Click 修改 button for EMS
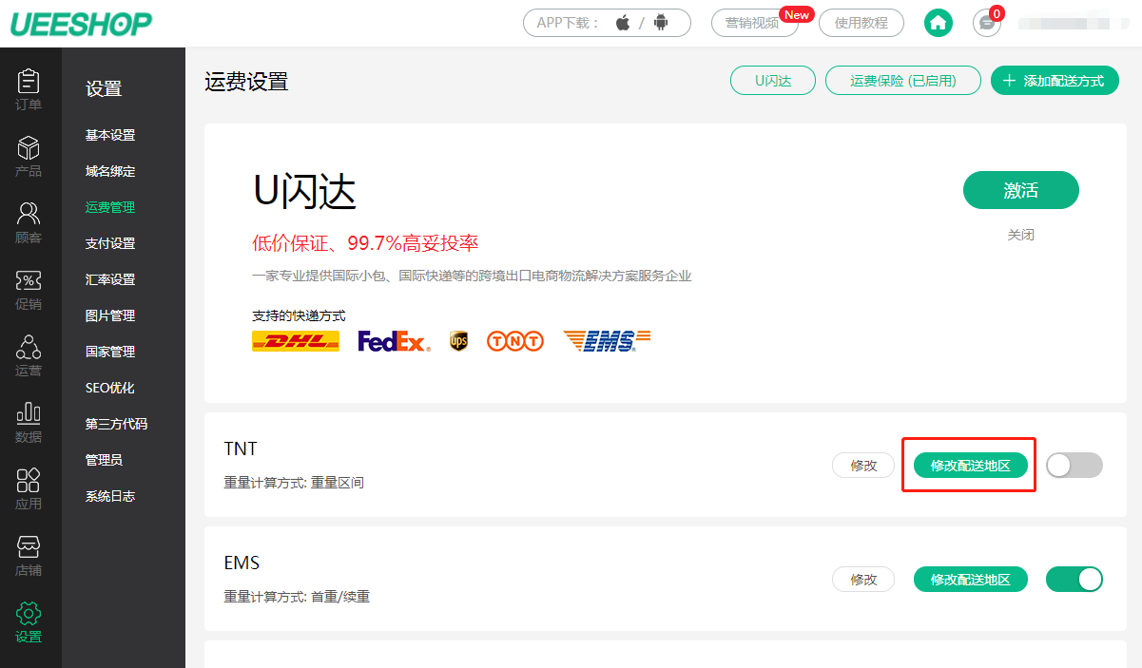The height and width of the screenshot is (668, 1142). point(863,580)
